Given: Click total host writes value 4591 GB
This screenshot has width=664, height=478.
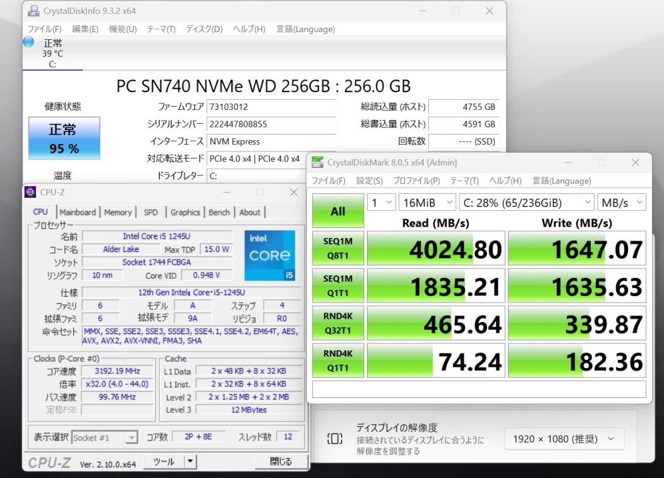Looking at the screenshot, I should [x=464, y=124].
